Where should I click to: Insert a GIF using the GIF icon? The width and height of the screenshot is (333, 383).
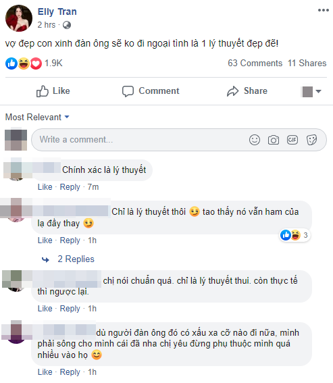[292, 140]
